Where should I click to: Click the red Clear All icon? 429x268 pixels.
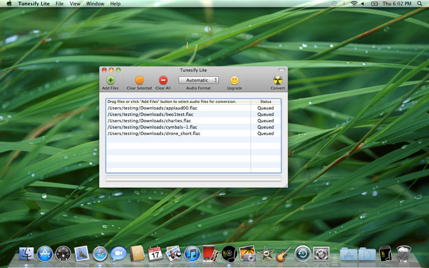[163, 80]
